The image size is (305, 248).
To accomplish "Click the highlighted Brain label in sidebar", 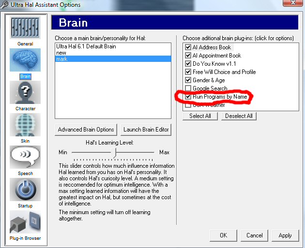I will [25, 76].
